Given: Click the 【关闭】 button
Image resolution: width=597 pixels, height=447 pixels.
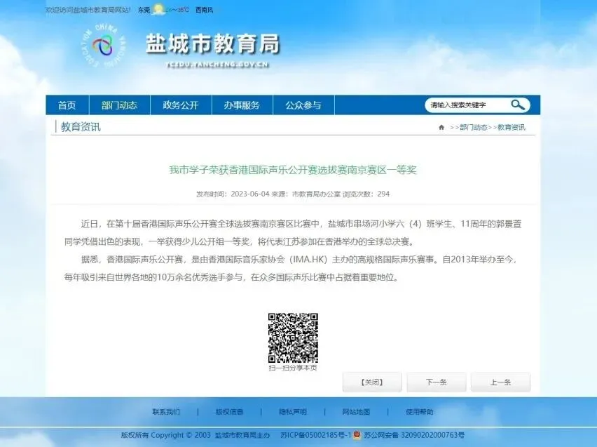Looking at the screenshot, I should point(372,382).
